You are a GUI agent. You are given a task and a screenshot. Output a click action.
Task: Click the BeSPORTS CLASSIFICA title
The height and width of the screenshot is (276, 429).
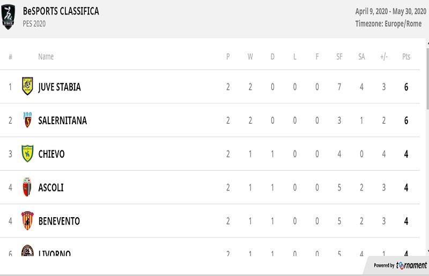point(61,11)
